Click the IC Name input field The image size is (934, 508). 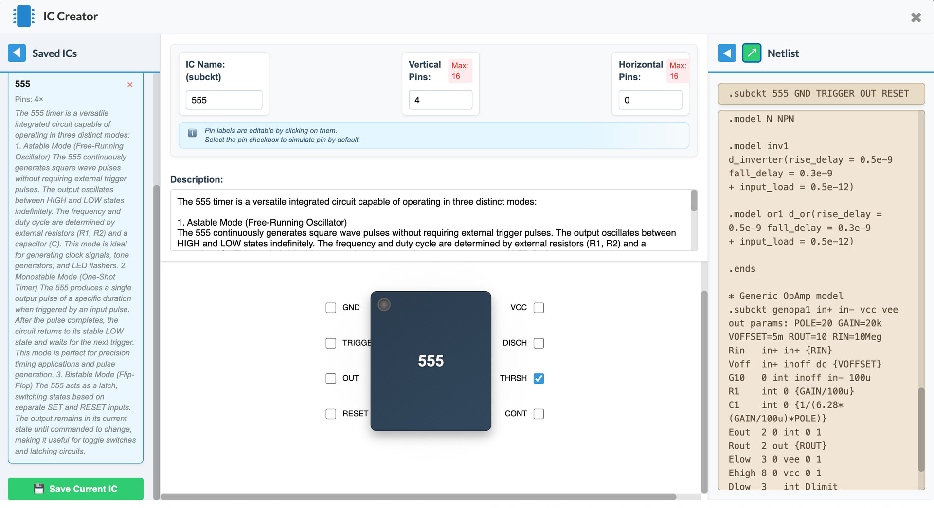224,100
